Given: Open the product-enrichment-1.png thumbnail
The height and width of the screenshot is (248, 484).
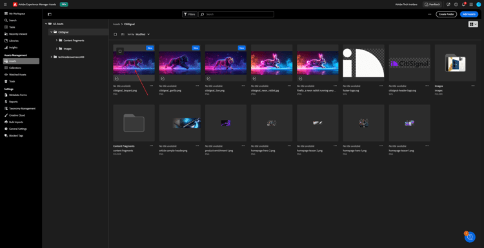Looking at the screenshot, I should pos(226,123).
